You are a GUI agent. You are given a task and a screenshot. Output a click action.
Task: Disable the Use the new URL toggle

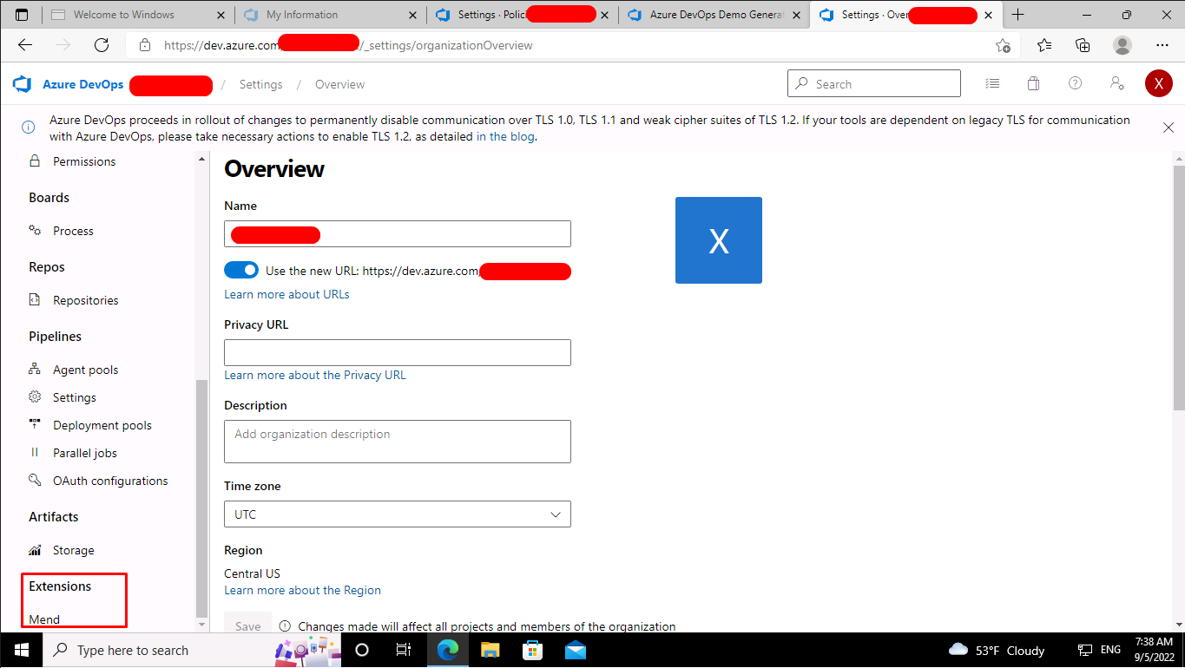click(241, 270)
